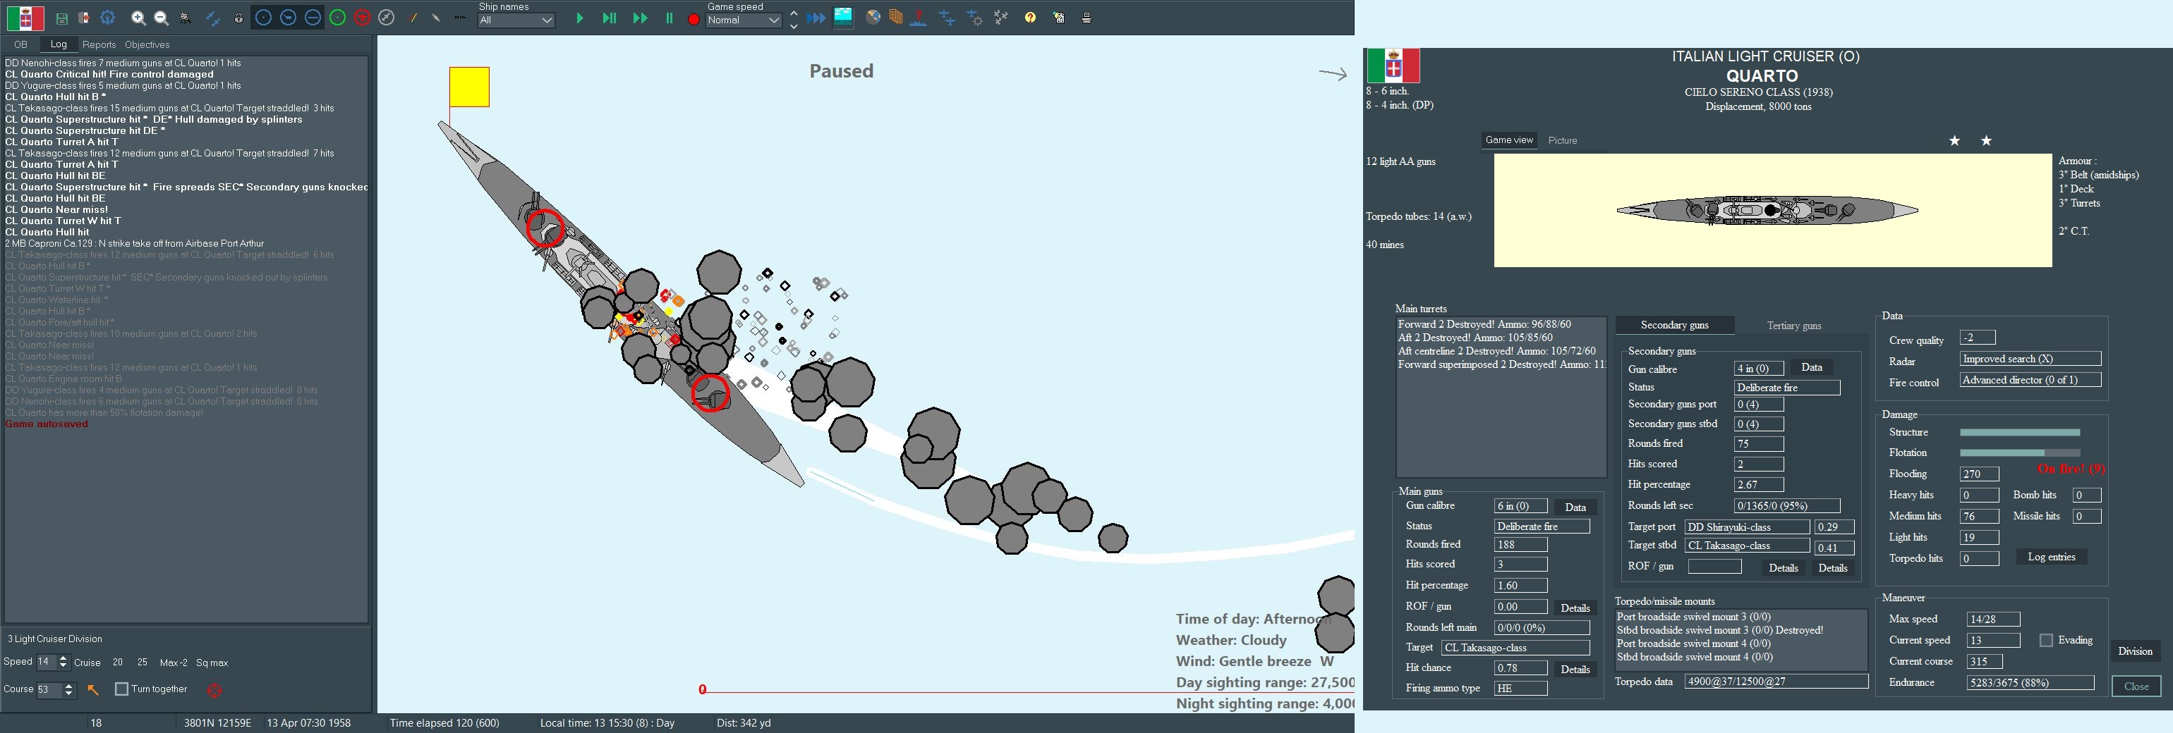Select the Secondary guns tab
Screen dimensions: 2173x733
[1674, 324]
